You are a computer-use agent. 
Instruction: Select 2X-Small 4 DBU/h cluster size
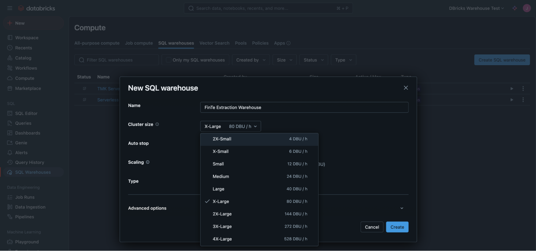[x=259, y=139]
